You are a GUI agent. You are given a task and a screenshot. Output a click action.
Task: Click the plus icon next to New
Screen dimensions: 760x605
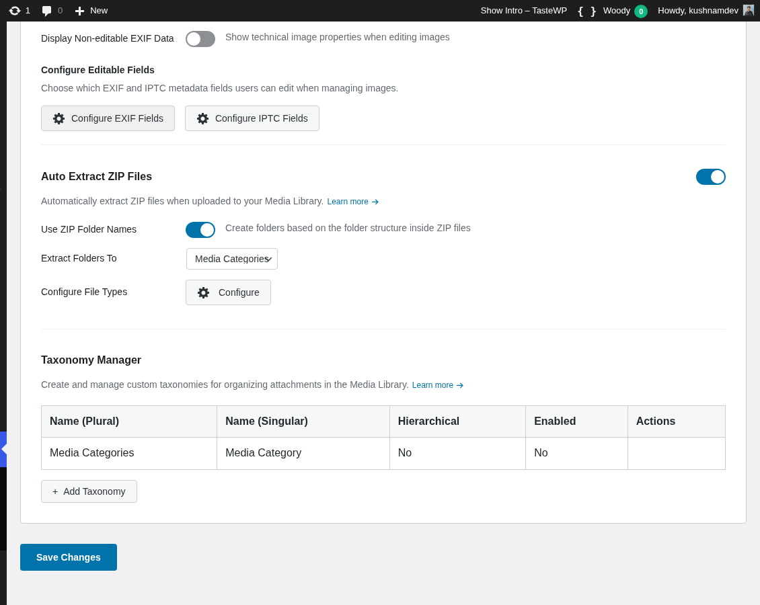[79, 11]
